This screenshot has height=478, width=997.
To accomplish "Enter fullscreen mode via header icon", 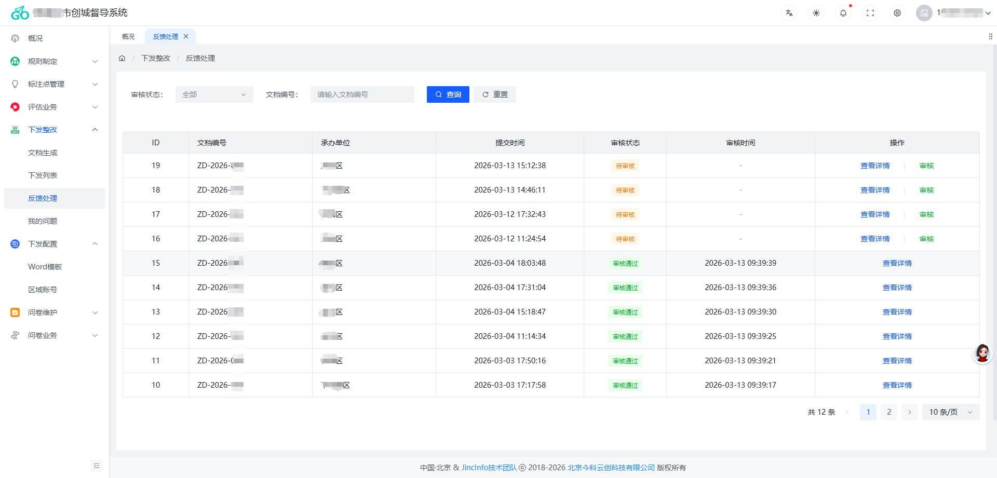I will 870,13.
